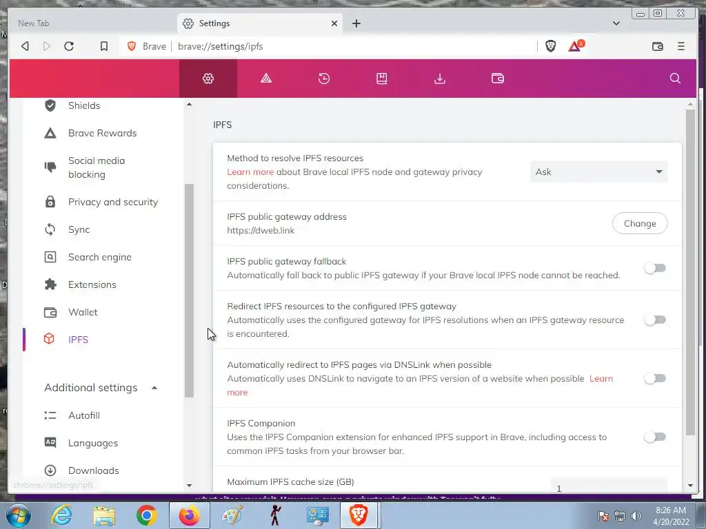The height and width of the screenshot is (529, 706).
Task: Click the Brave Shields lion icon in address bar
Action: [x=551, y=46]
